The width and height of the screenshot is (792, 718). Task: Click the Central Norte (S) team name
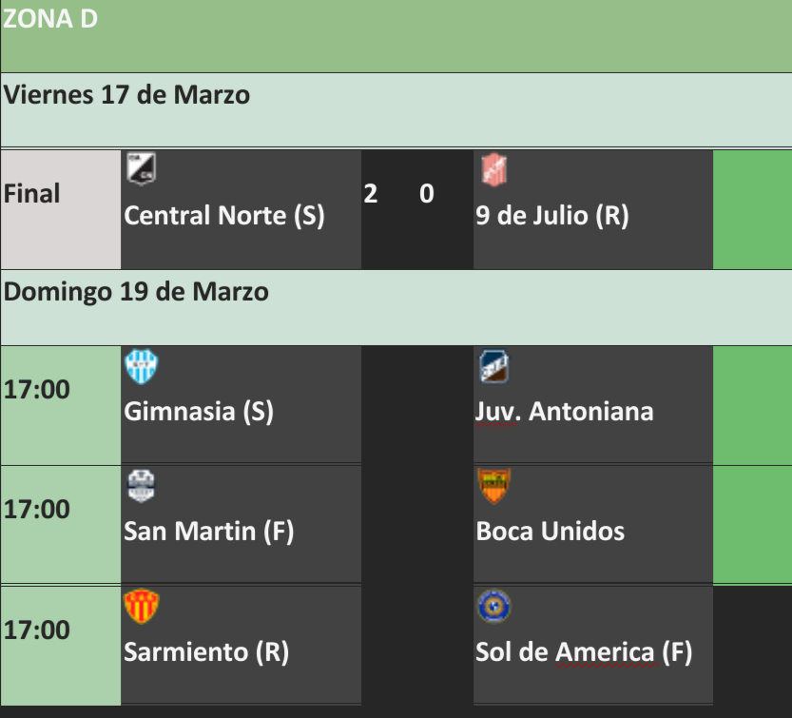point(224,215)
